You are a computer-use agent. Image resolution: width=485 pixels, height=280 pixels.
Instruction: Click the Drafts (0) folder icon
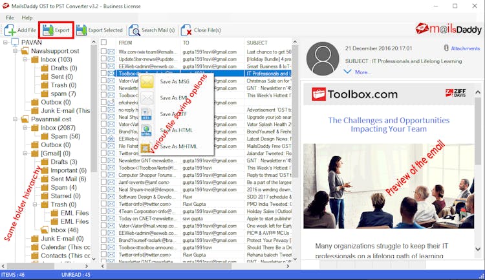coord(45,68)
